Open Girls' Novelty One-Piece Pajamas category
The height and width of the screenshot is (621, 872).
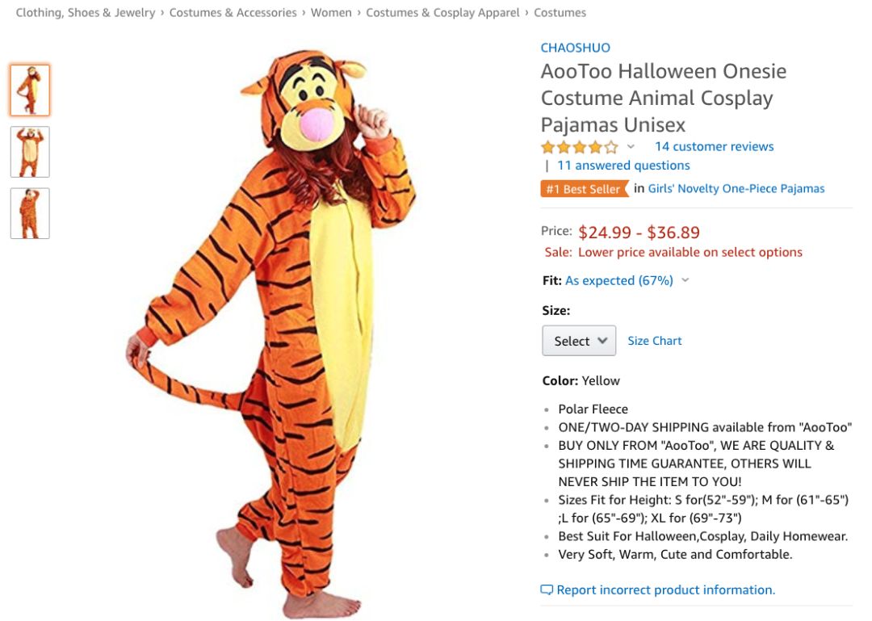[736, 189]
